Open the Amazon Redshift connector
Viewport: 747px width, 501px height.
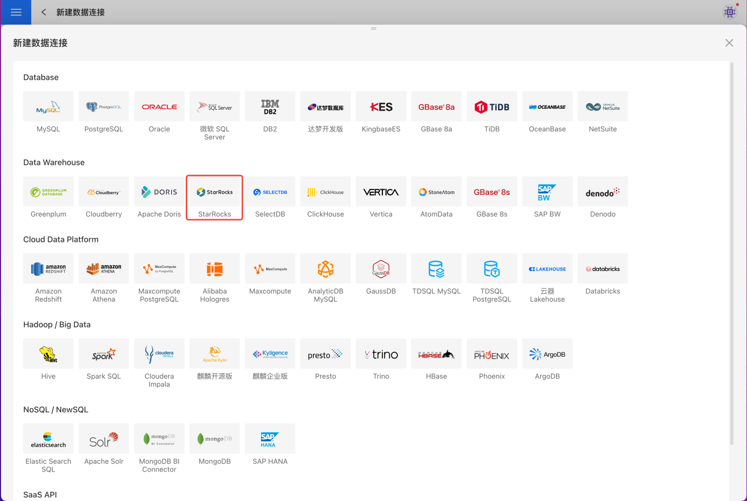(48, 269)
